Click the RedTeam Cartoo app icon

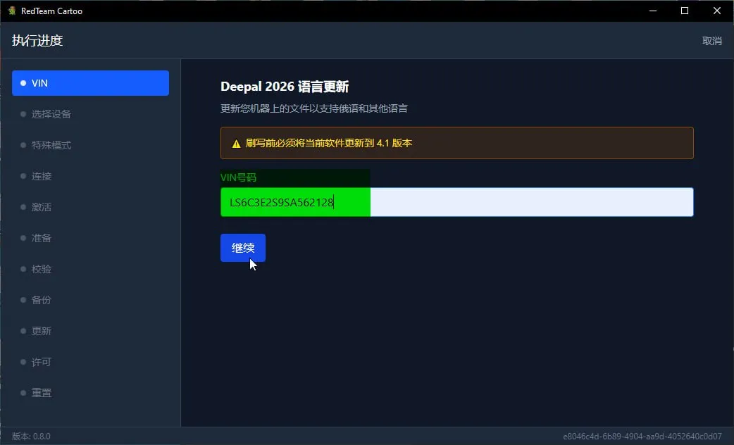(12, 11)
